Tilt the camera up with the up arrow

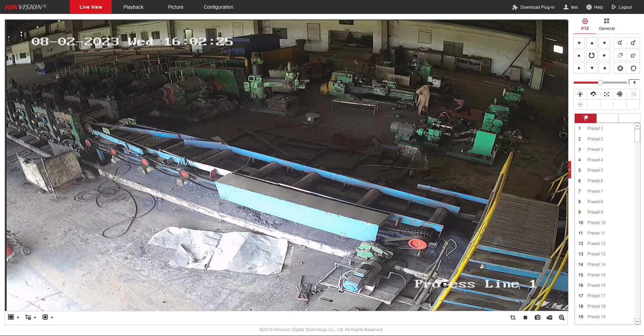[592, 43]
